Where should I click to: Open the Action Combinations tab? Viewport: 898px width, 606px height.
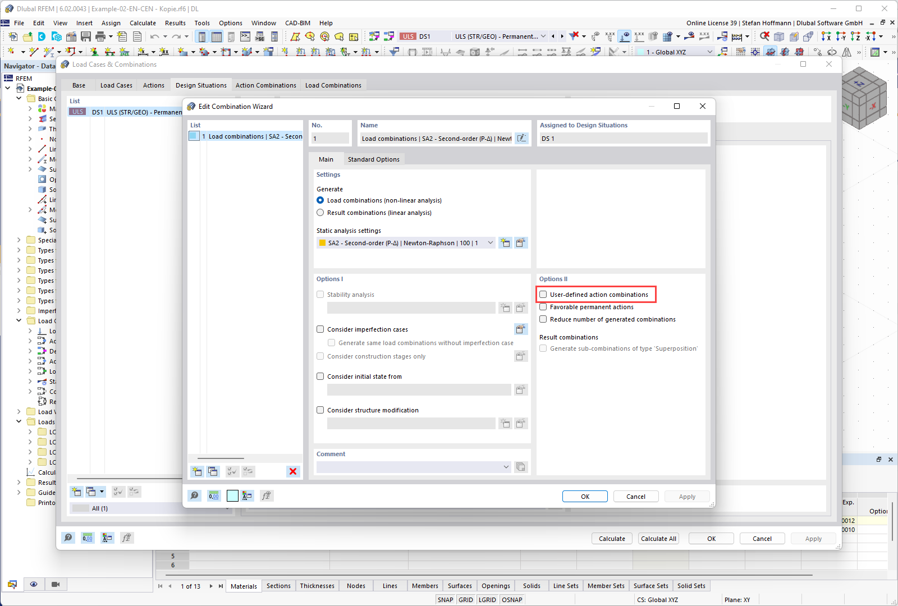(265, 85)
